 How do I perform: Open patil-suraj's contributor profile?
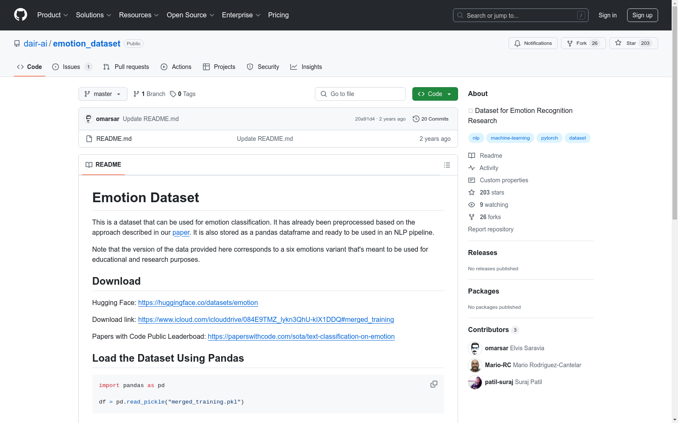514,382
